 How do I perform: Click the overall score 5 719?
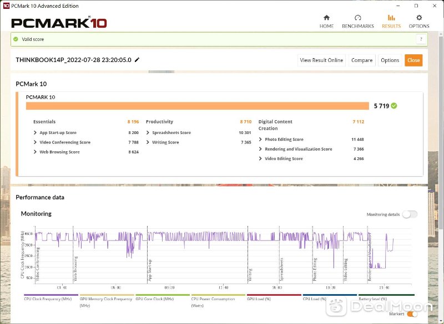[381, 106]
